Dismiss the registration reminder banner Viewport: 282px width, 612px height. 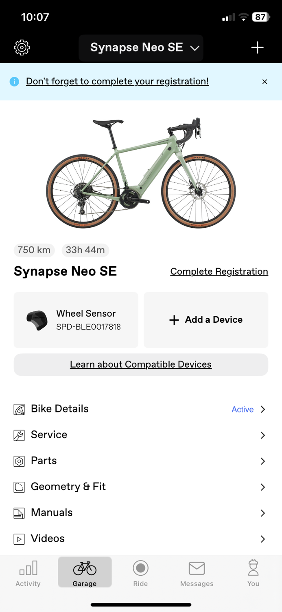point(265,81)
